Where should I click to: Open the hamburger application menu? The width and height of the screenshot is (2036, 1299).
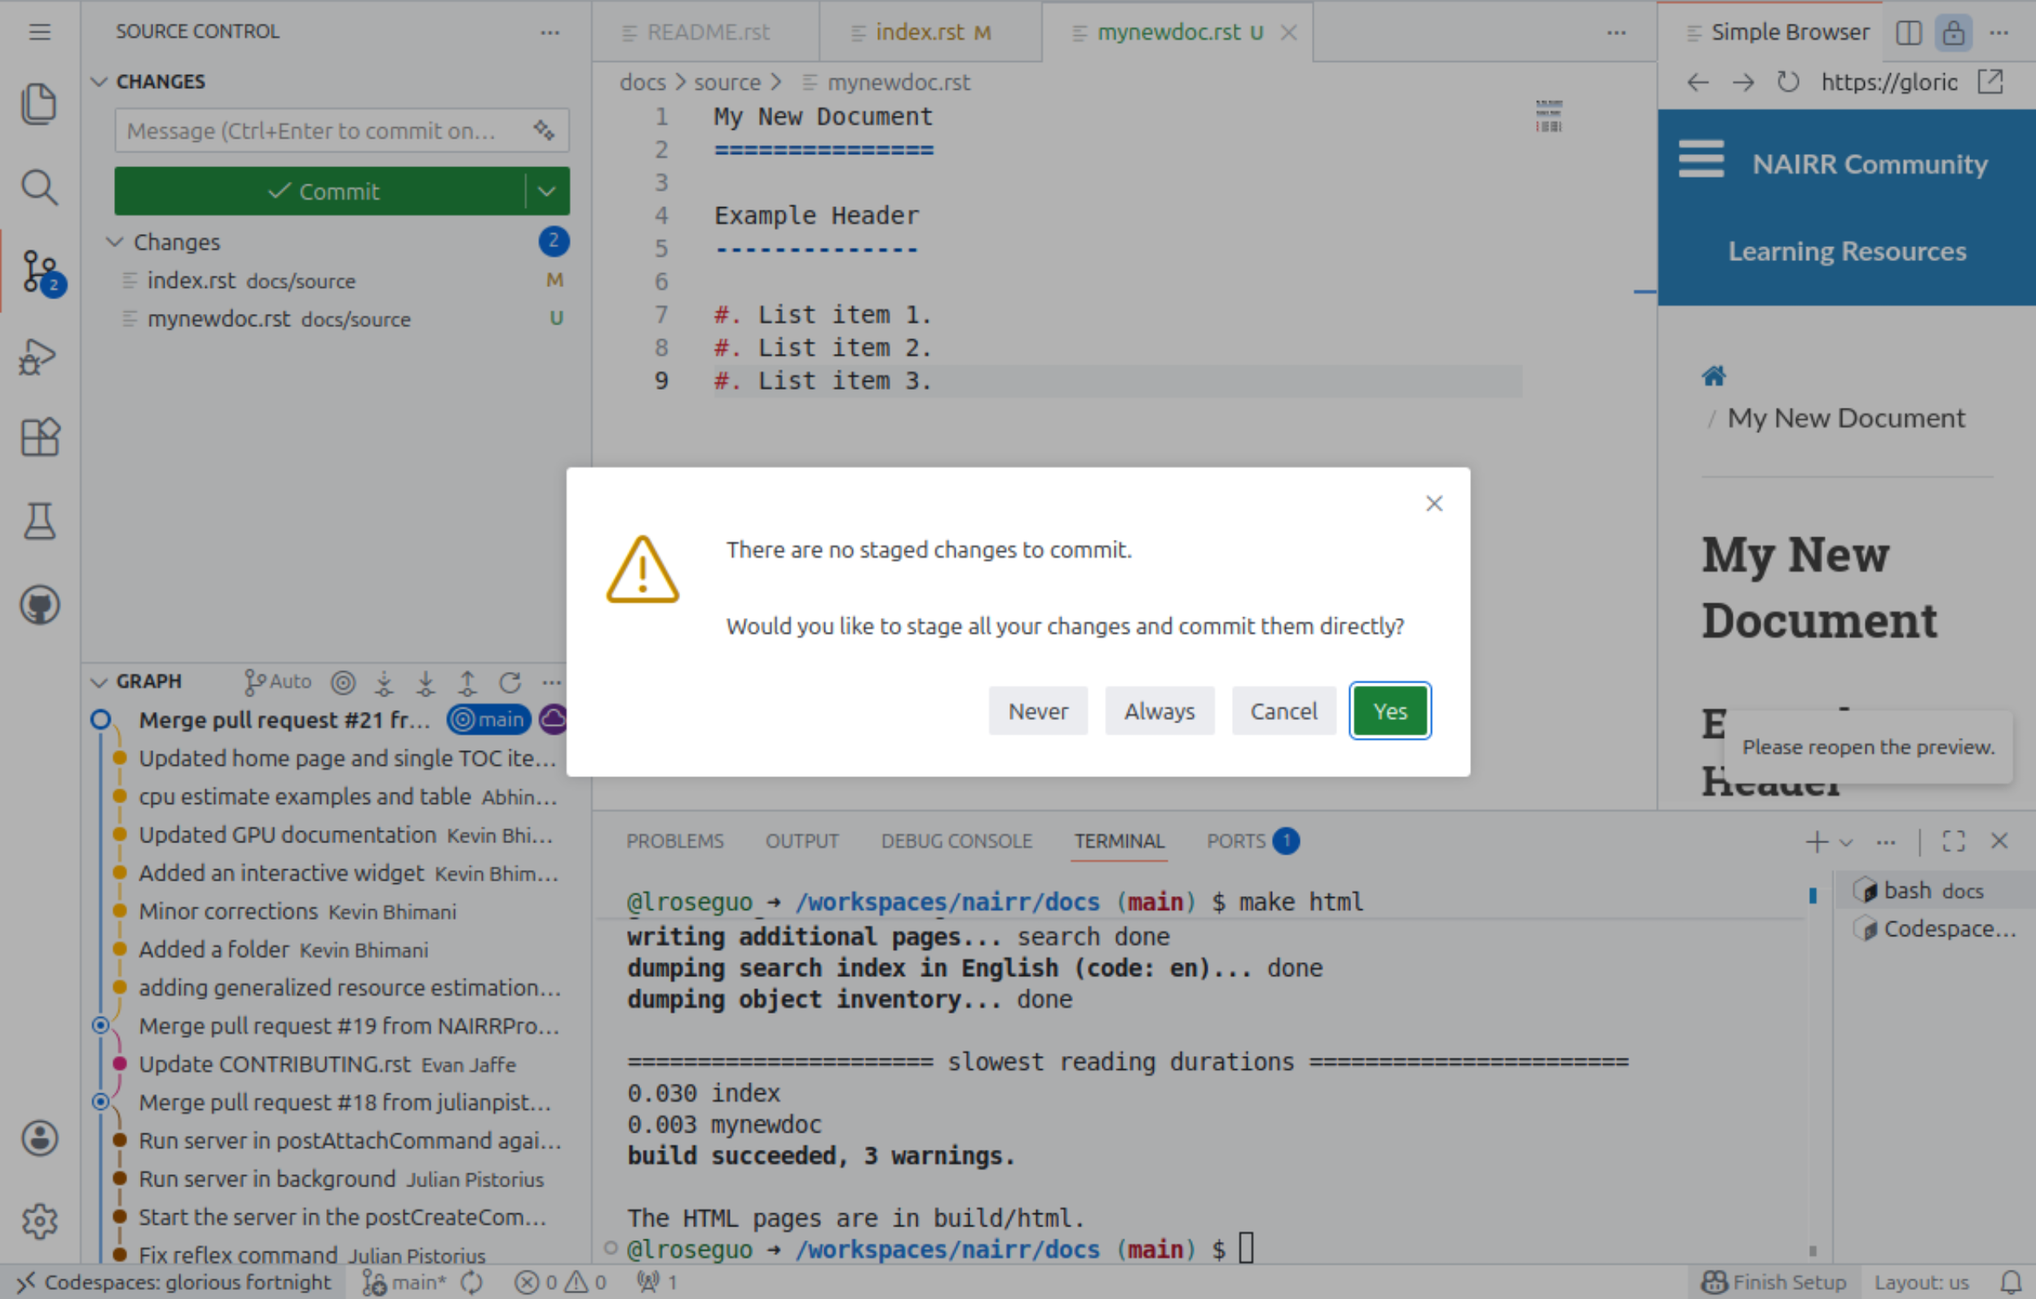point(40,32)
